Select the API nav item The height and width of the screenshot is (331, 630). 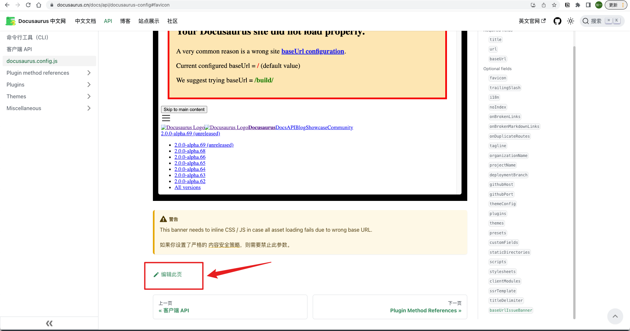pos(108,21)
